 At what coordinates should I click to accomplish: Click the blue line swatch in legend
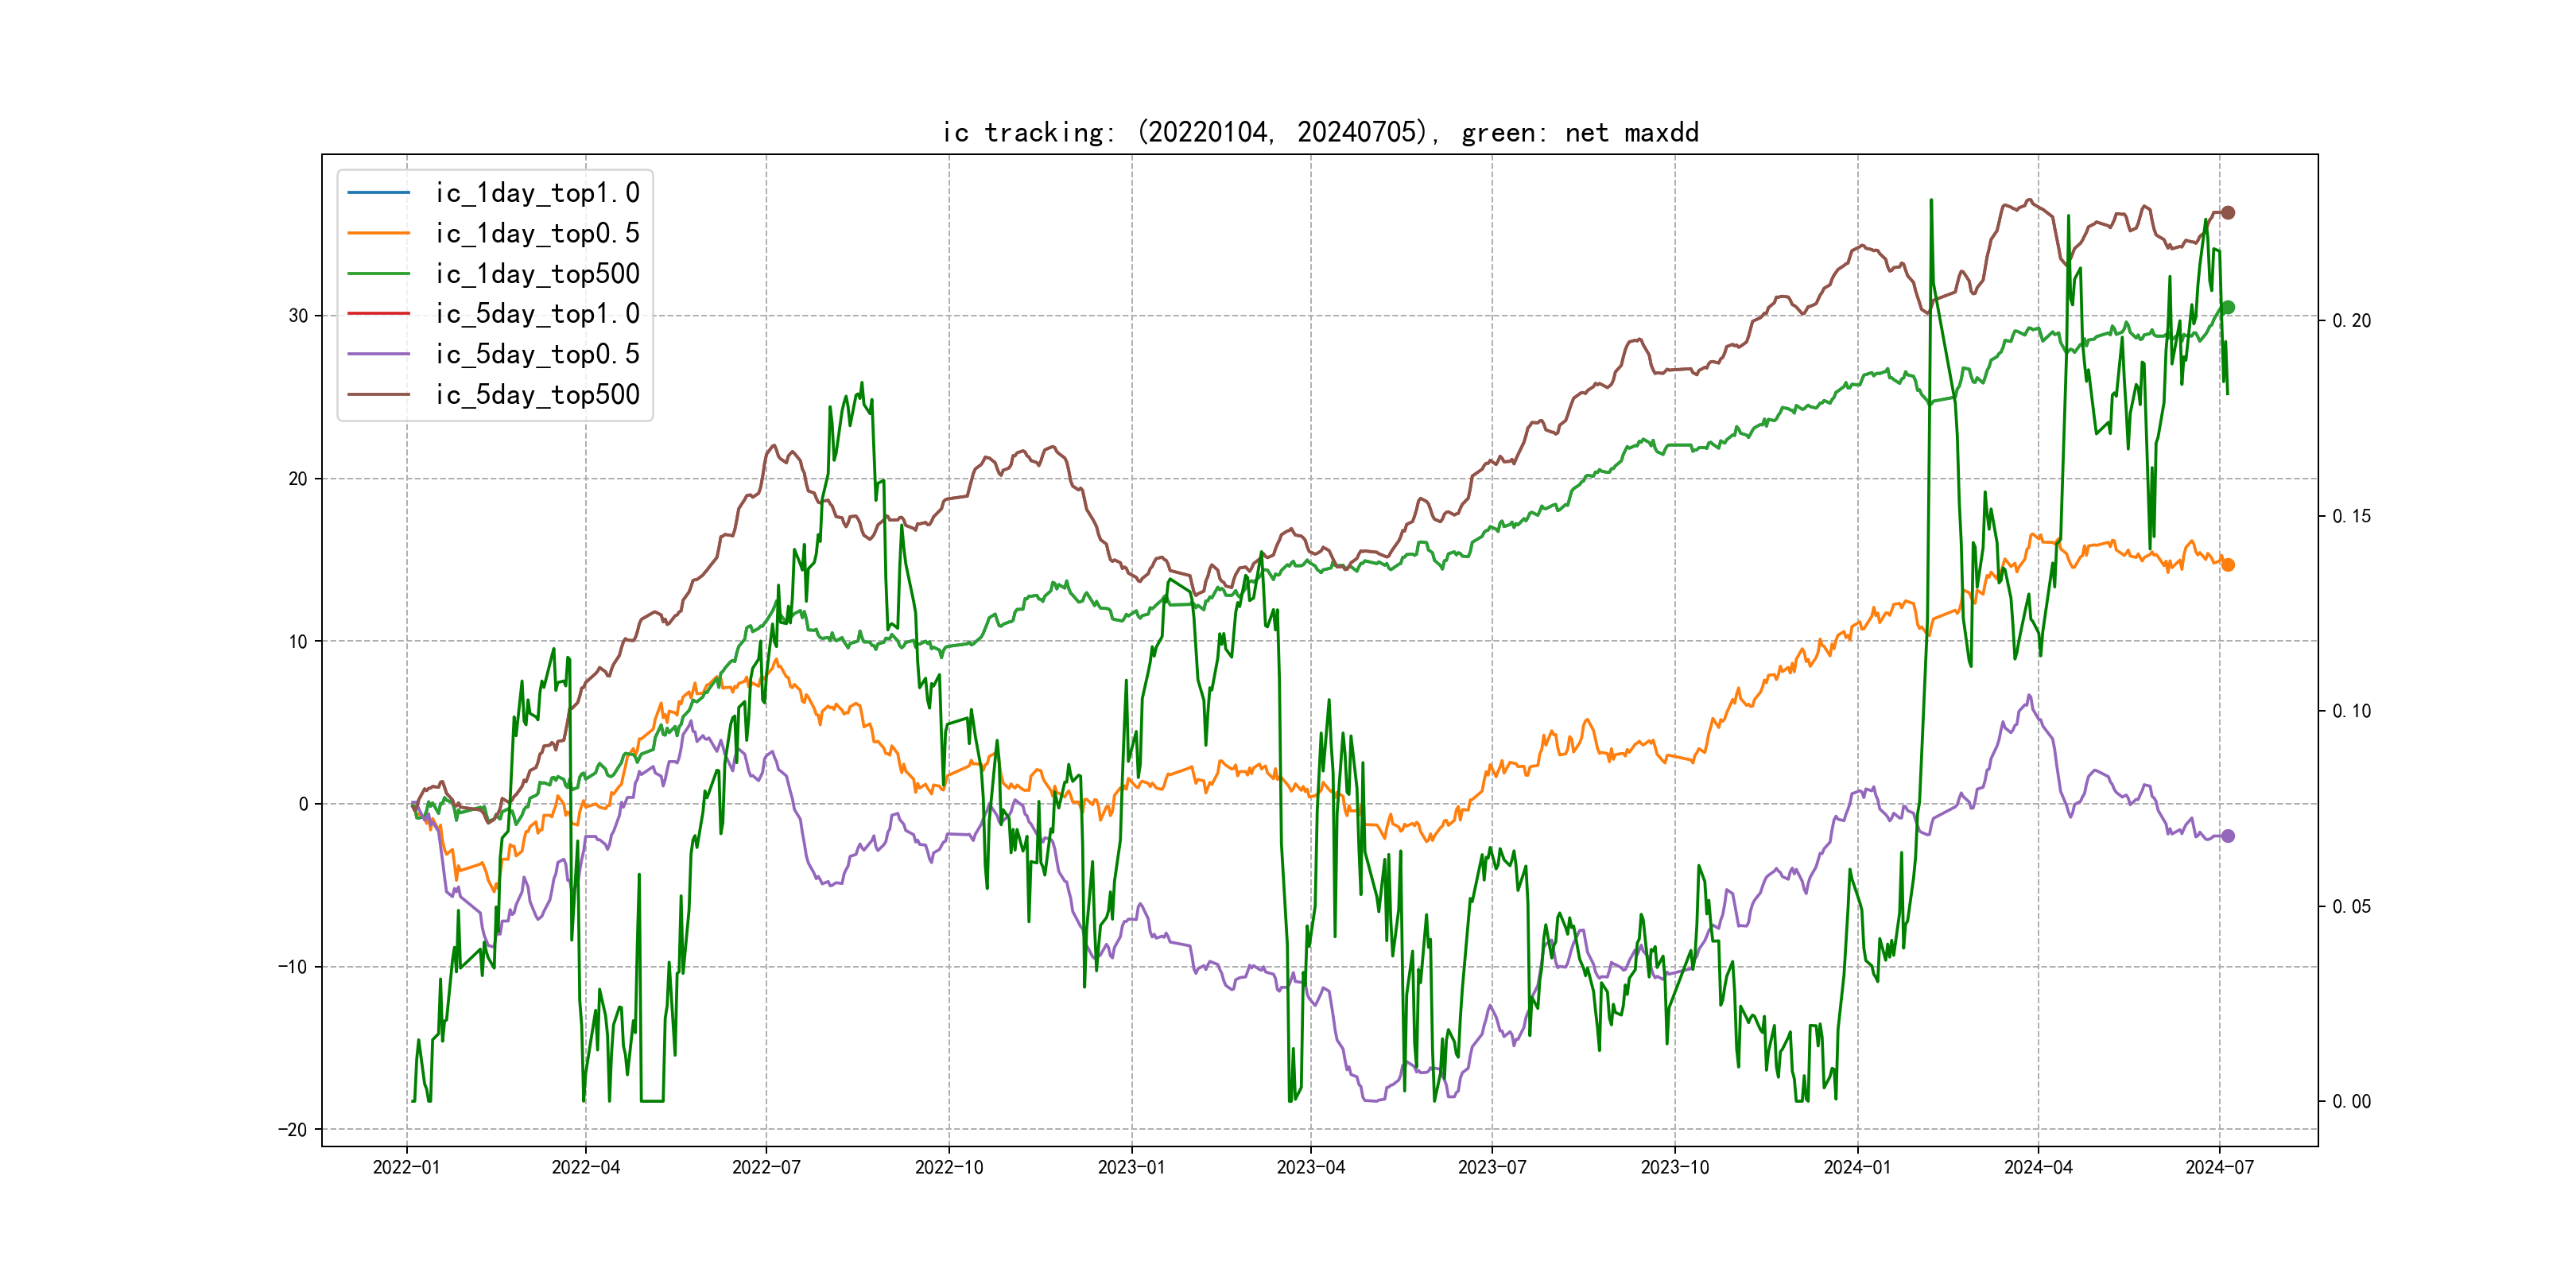point(378,192)
